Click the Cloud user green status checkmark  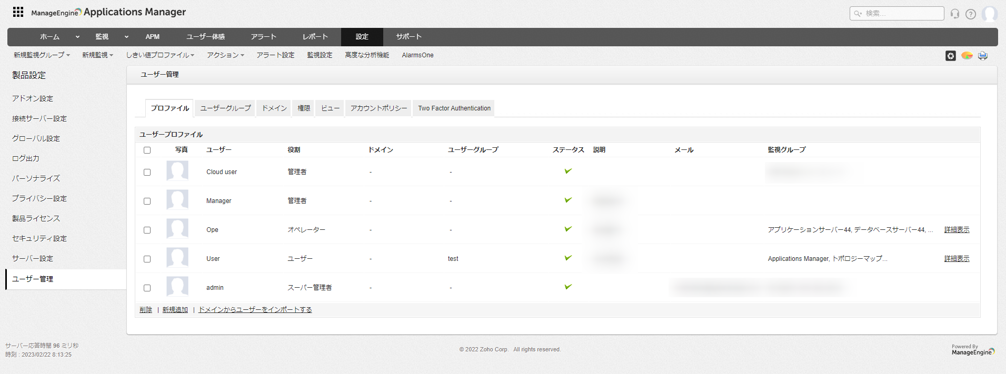point(568,171)
